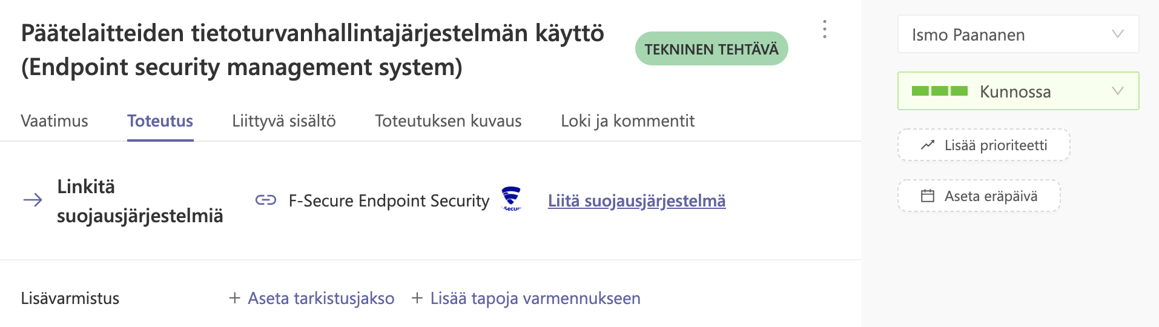Open the Kunnossa status dropdown
Viewport: 1159px width, 327px height.
[1018, 91]
